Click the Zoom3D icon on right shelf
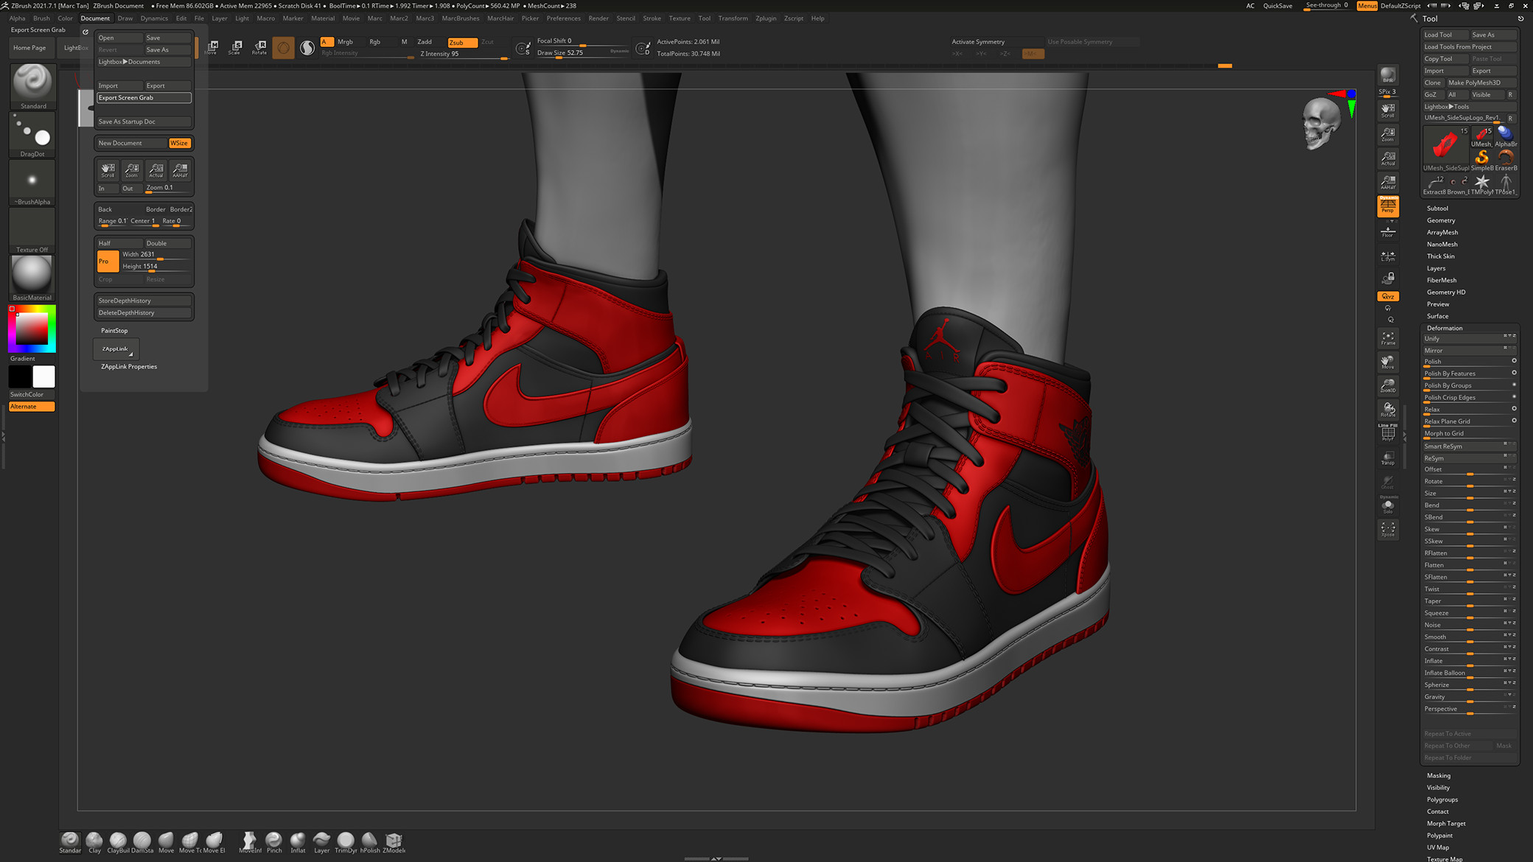 (1388, 385)
